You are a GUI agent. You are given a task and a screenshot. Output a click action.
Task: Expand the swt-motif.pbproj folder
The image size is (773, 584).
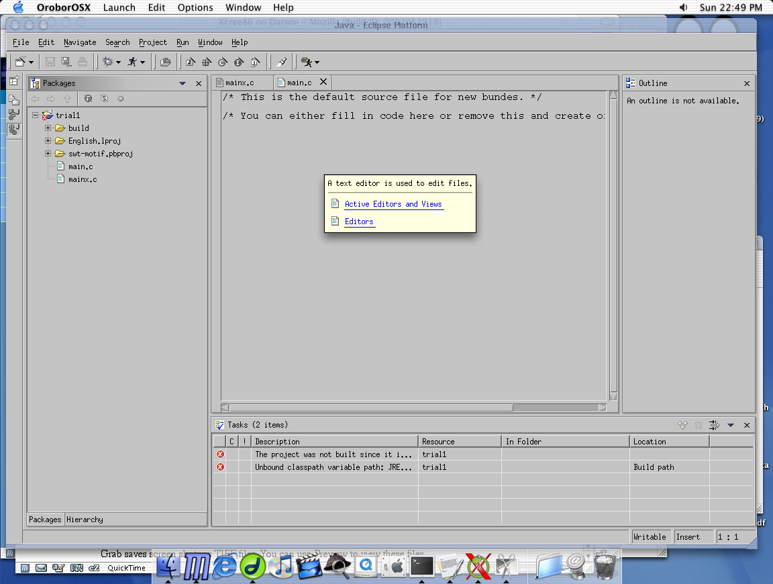click(48, 154)
